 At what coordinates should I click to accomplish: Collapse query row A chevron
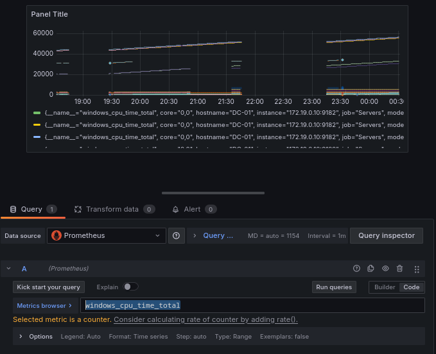pyautogui.click(x=8, y=269)
